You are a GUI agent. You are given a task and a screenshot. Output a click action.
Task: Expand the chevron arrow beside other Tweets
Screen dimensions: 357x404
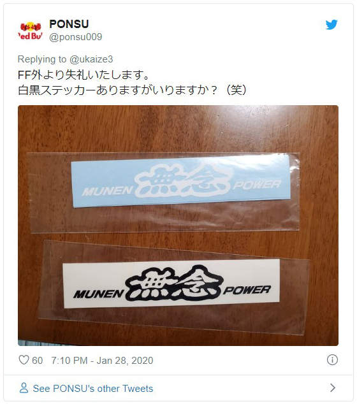(x=333, y=387)
